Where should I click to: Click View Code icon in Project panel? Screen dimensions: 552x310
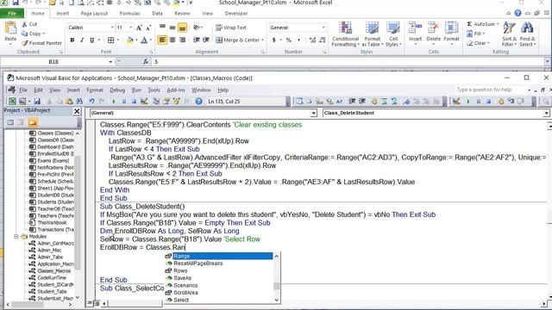[x=10, y=122]
